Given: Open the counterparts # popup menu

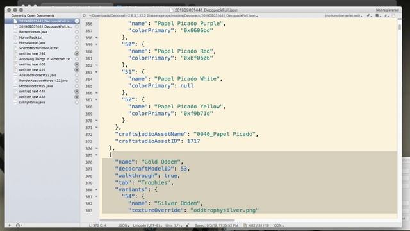Looking at the screenshot, I should (x=386, y=15).
